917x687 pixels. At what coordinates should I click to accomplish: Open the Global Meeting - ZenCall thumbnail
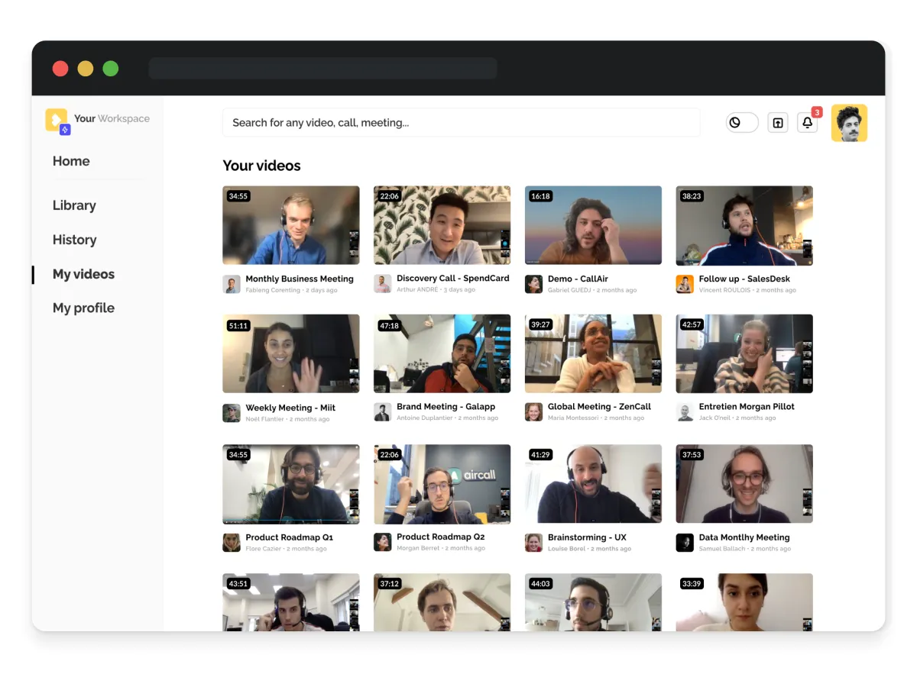click(x=593, y=353)
